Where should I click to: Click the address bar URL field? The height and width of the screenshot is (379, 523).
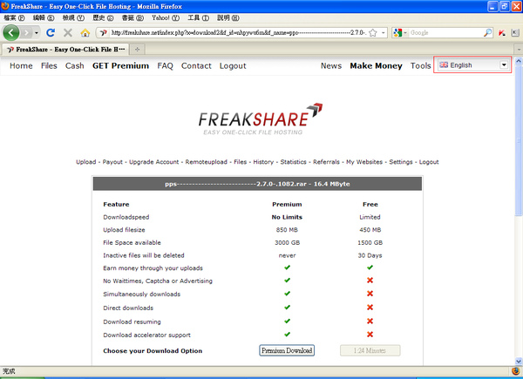(239, 32)
